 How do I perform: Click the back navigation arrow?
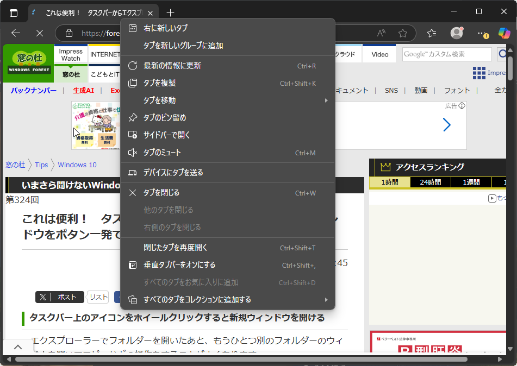pos(15,33)
